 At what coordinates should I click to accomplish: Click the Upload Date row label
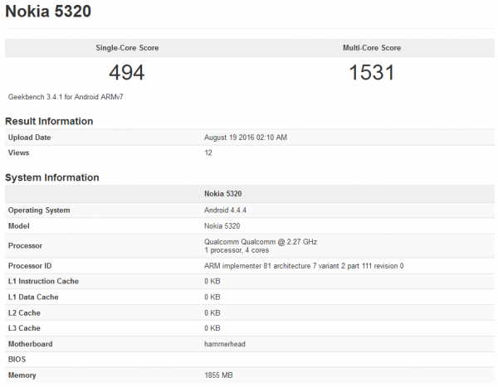point(32,138)
